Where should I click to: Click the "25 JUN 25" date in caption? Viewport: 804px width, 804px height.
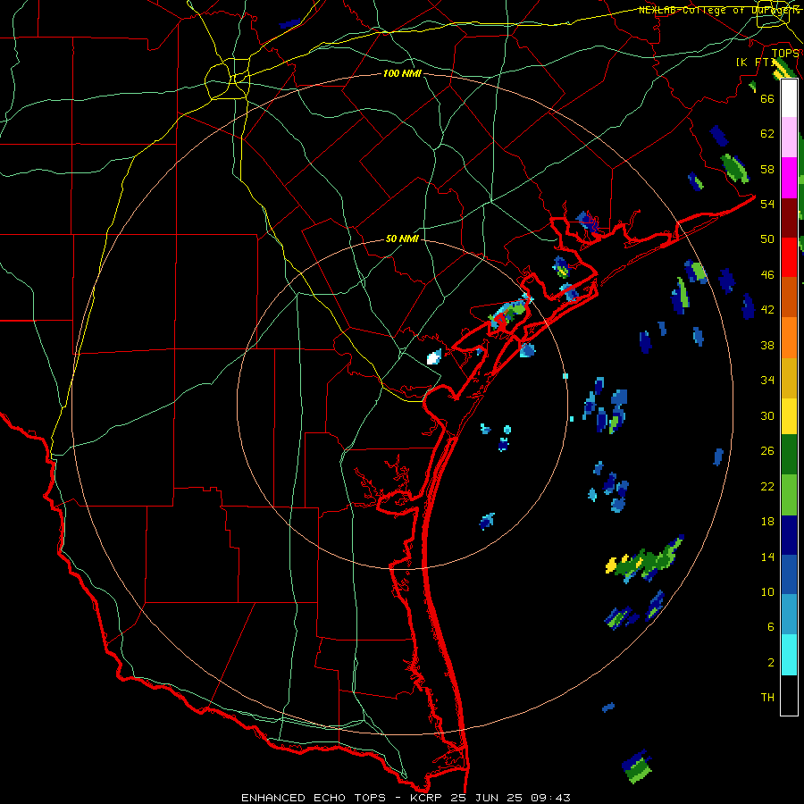click(x=486, y=798)
